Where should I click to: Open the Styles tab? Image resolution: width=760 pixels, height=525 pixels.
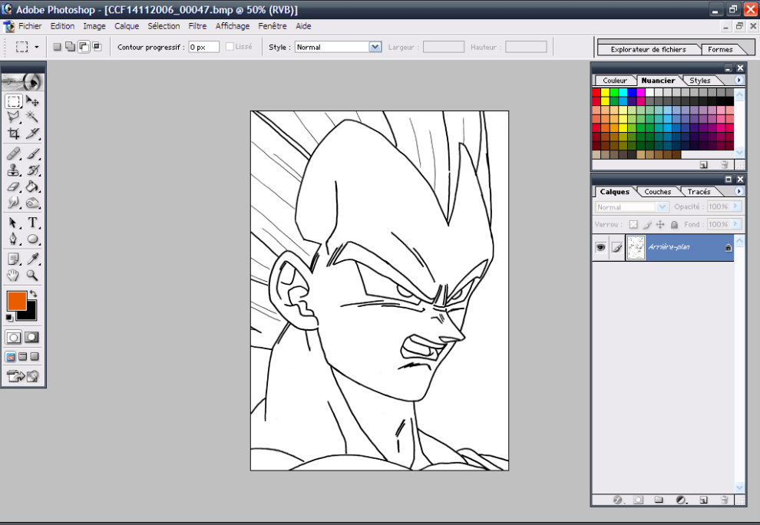click(700, 81)
